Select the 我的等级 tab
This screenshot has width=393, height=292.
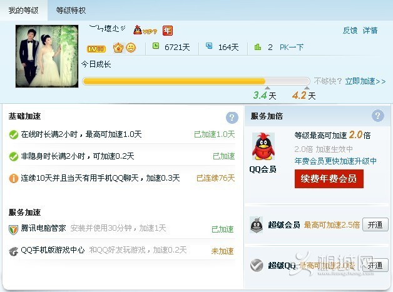click(x=24, y=11)
